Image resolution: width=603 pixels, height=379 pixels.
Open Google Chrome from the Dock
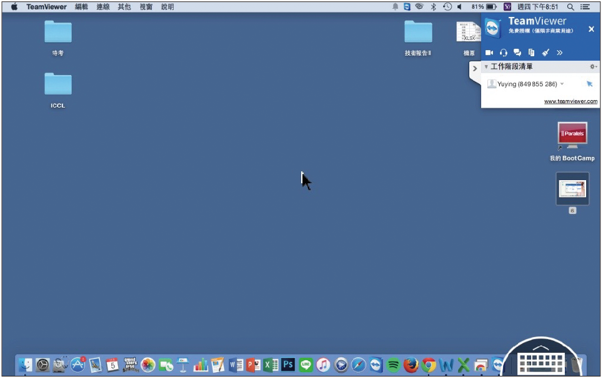(x=429, y=365)
